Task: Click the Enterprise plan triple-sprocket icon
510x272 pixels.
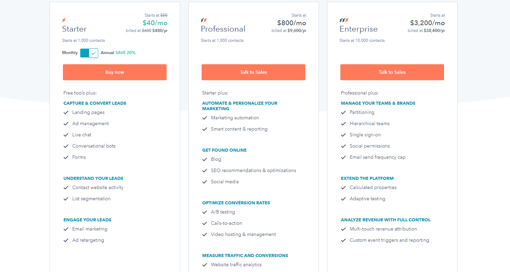Action: (344, 20)
